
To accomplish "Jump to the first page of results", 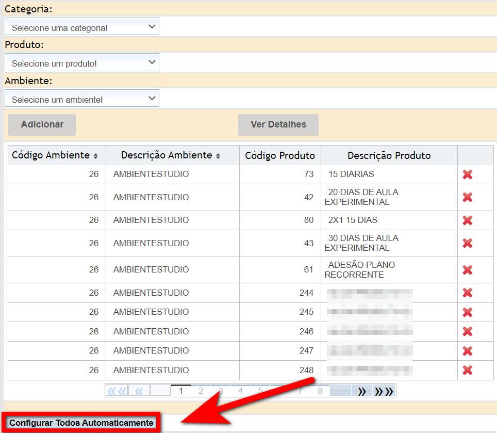I will tap(117, 391).
